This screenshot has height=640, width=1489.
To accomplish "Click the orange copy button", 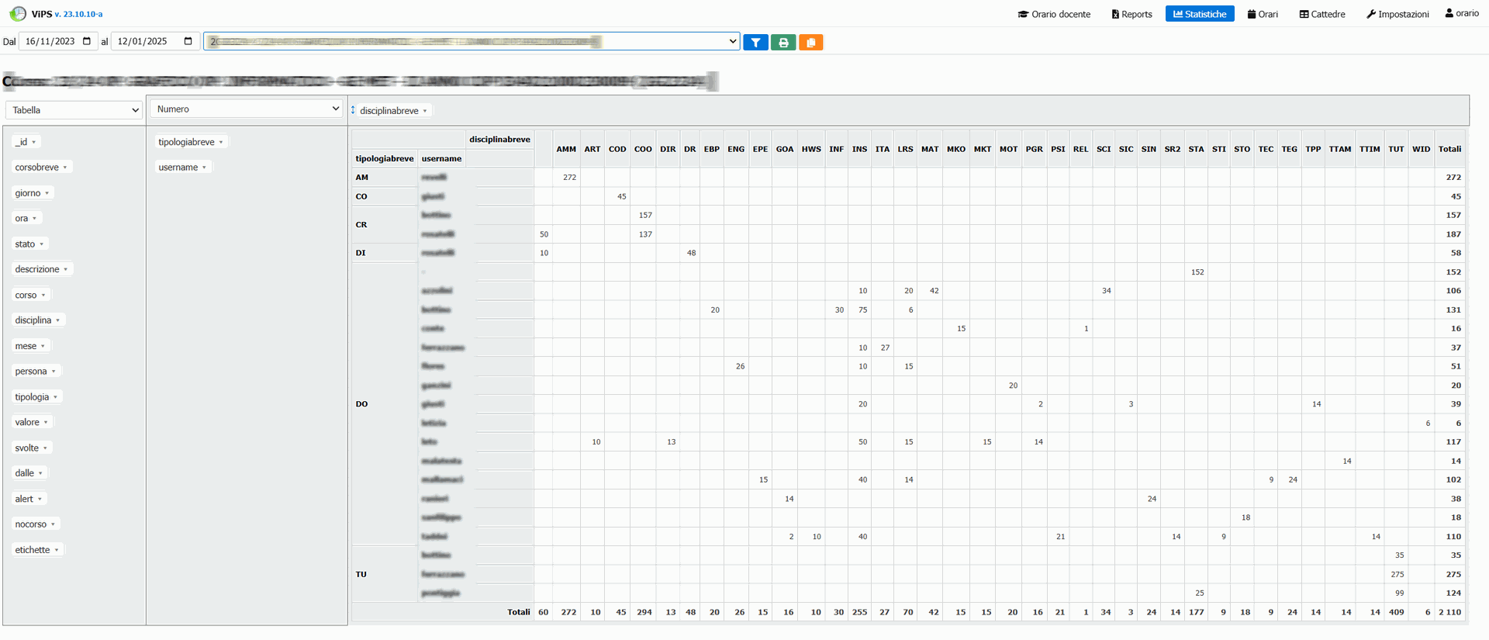I will (x=810, y=43).
